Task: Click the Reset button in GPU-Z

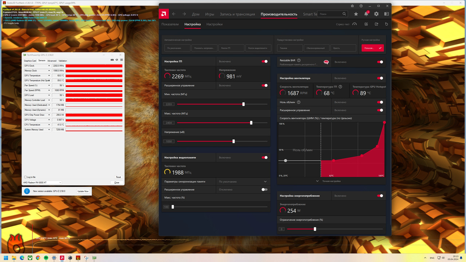Action: [118, 177]
